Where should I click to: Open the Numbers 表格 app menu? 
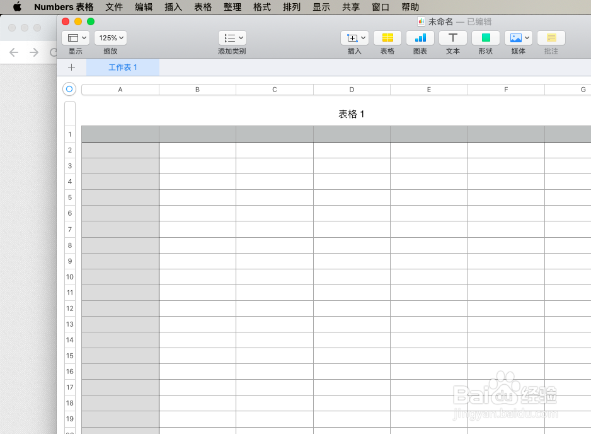coord(64,7)
